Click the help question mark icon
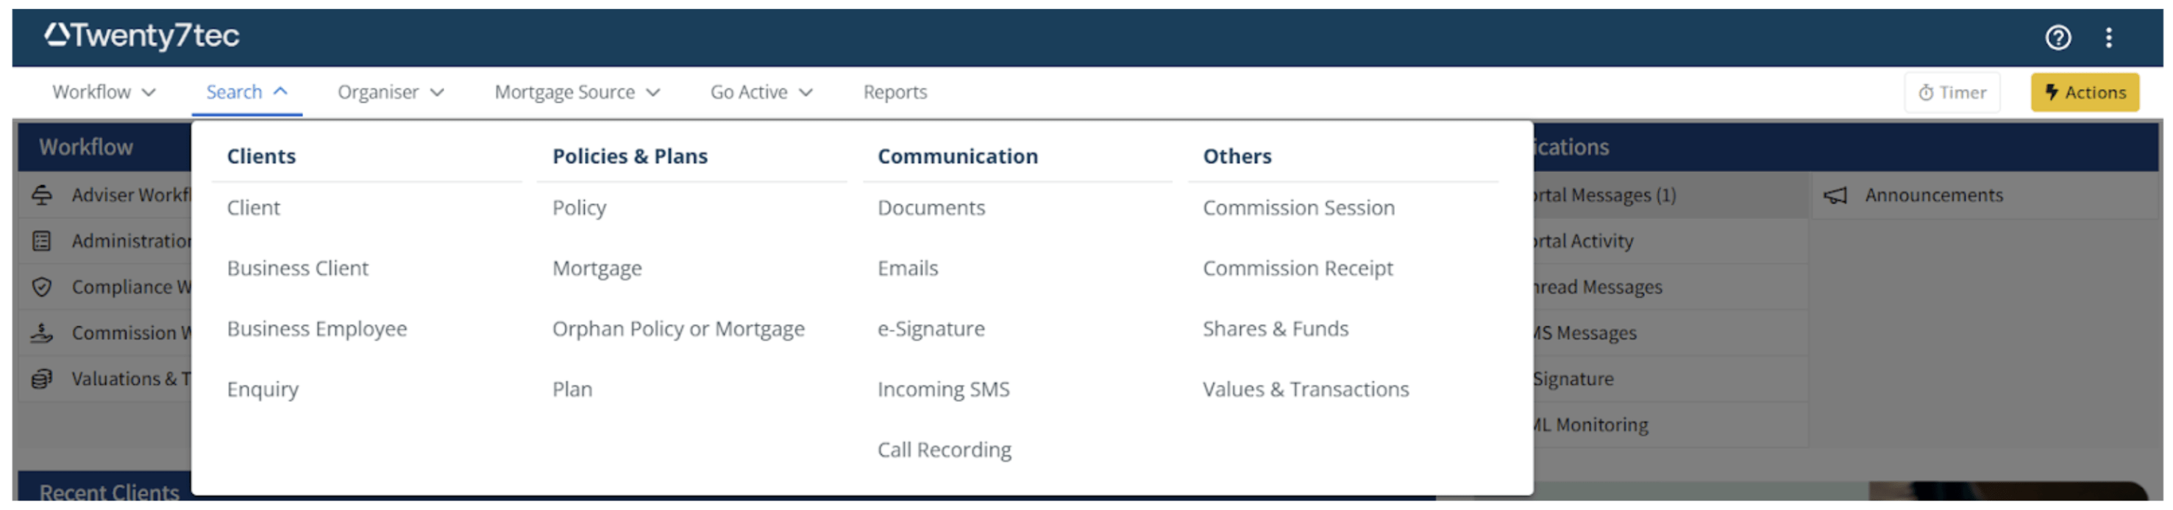 tap(2058, 37)
